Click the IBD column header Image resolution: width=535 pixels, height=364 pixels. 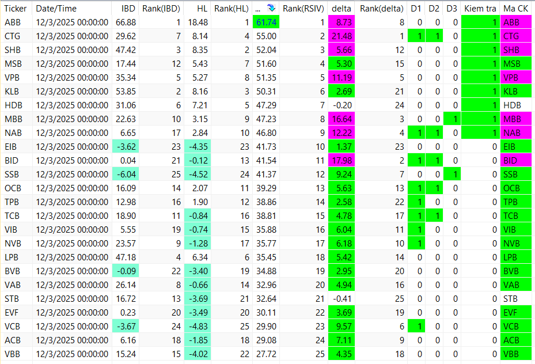(x=128, y=8)
